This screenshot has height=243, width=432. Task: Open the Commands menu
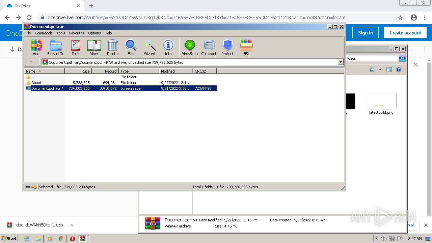[44, 33]
